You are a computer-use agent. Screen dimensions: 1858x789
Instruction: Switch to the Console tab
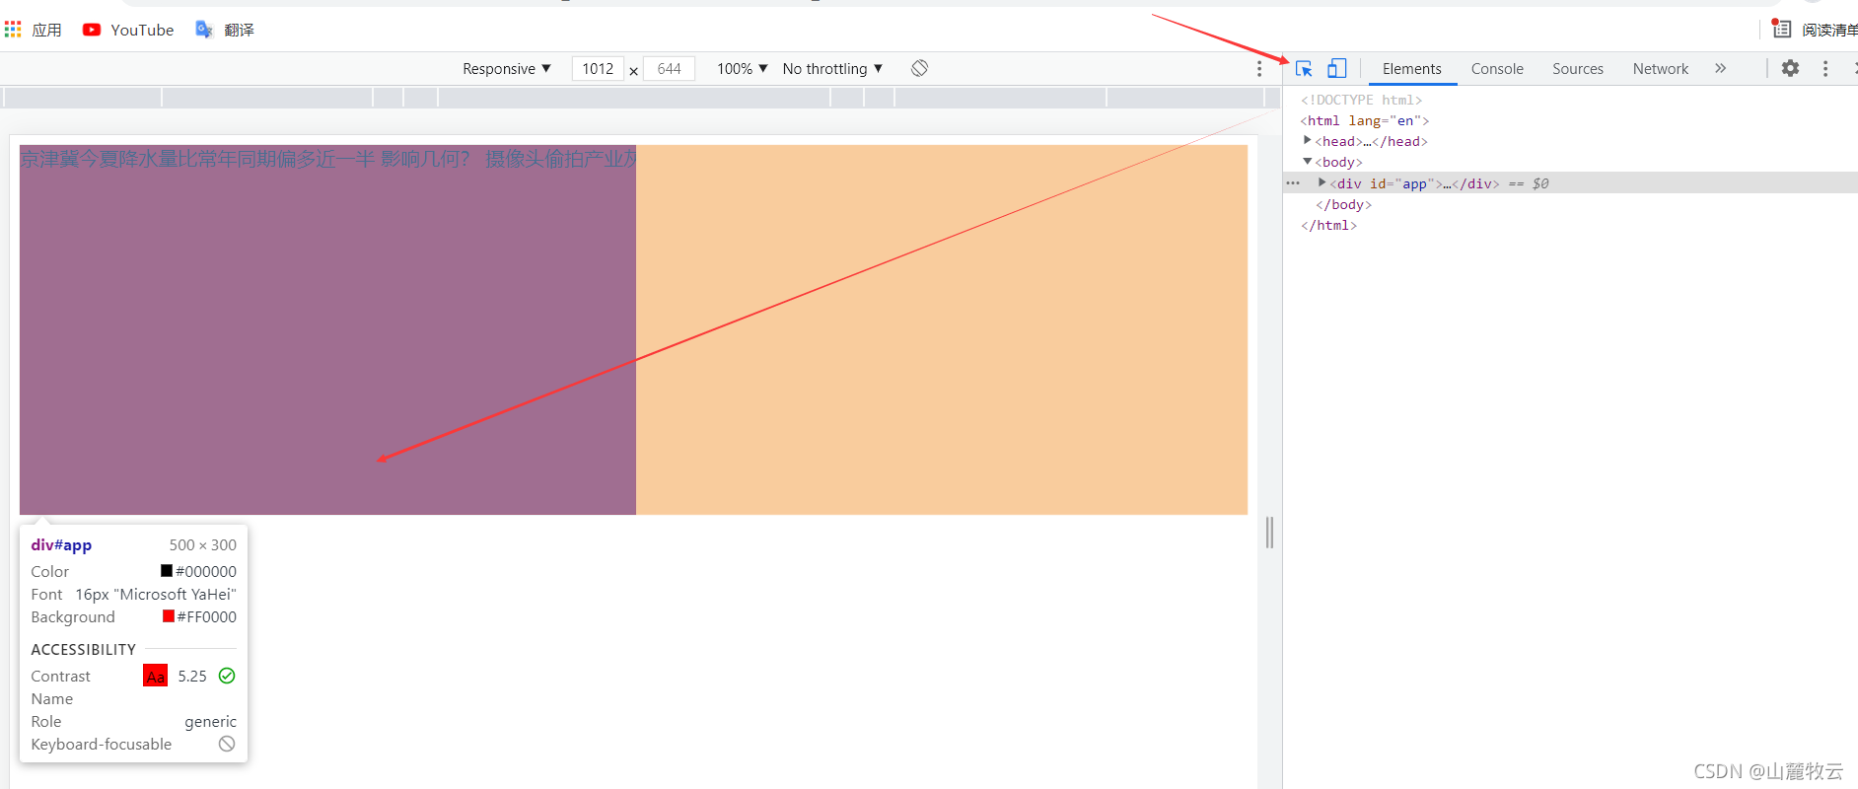[x=1497, y=68]
